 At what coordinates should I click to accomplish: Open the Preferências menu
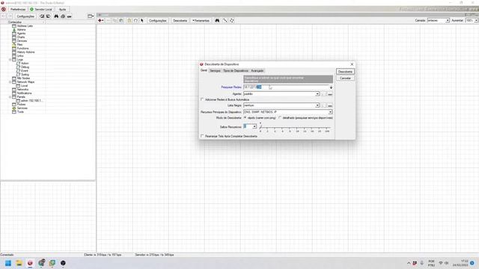[x=18, y=9]
